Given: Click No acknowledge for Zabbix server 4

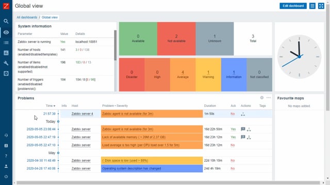Looking at the screenshot, I should 233,114.
